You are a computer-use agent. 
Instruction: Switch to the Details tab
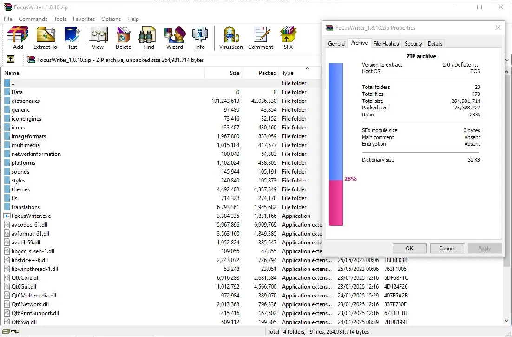[x=435, y=43]
